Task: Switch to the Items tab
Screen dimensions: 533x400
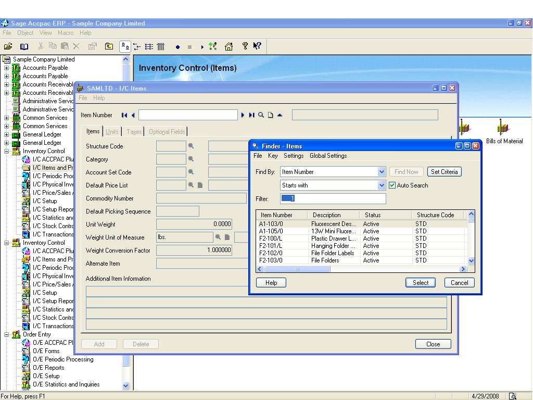Action: [x=93, y=131]
